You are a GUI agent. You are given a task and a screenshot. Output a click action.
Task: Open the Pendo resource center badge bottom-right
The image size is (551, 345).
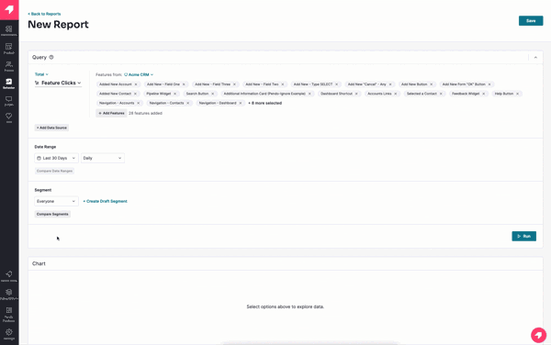538,335
